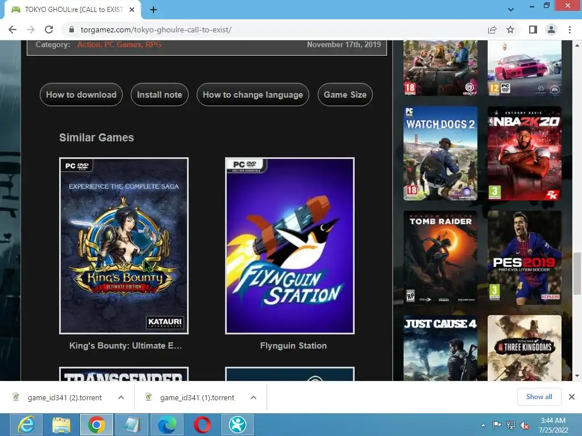
Task: Click the Install note button
Action: [x=160, y=95]
